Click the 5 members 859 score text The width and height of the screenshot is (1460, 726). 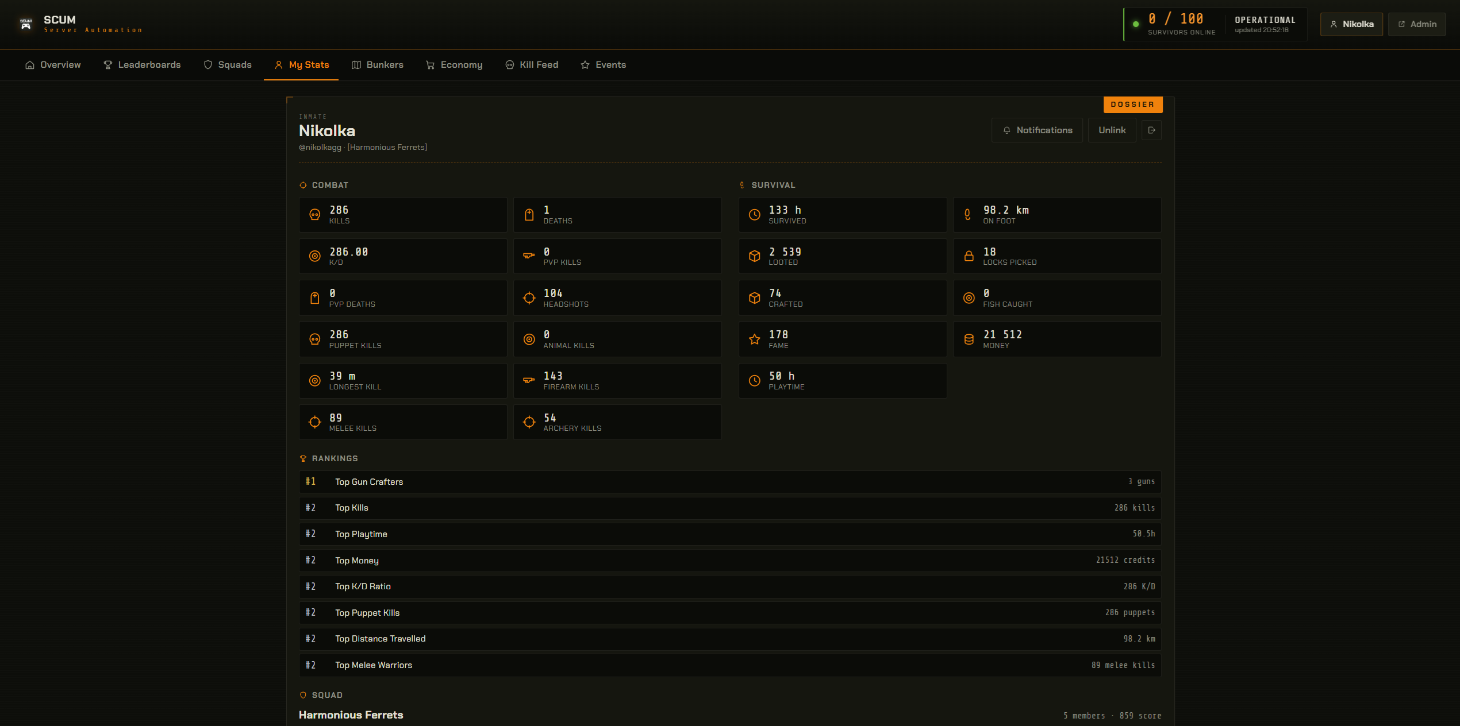(x=1112, y=716)
